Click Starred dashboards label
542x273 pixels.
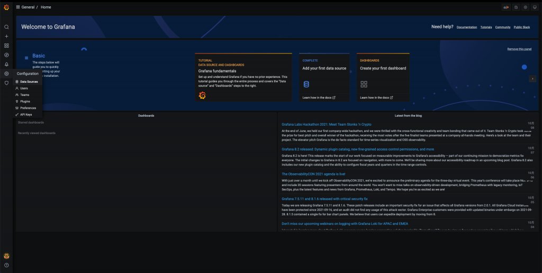31,122
